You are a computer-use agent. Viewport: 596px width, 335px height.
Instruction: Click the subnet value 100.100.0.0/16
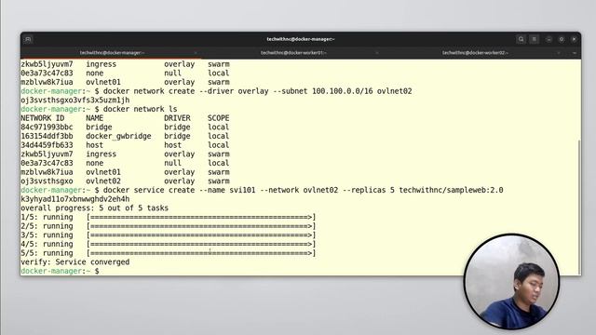(x=342, y=91)
